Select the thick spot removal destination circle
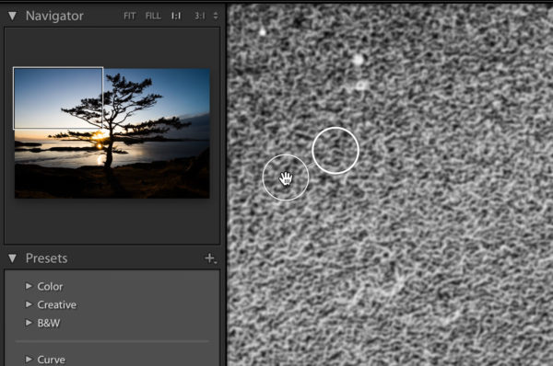The width and height of the screenshot is (553, 366). pyautogui.click(x=335, y=151)
